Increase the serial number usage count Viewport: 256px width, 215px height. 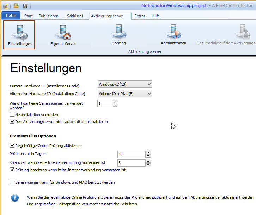[115, 102]
